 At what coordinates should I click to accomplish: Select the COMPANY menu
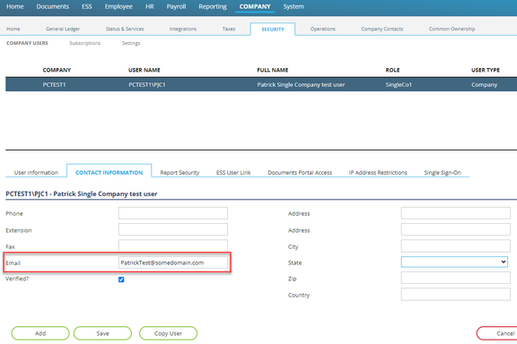pos(255,6)
